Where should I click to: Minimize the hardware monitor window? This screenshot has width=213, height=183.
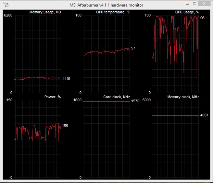point(187,4)
